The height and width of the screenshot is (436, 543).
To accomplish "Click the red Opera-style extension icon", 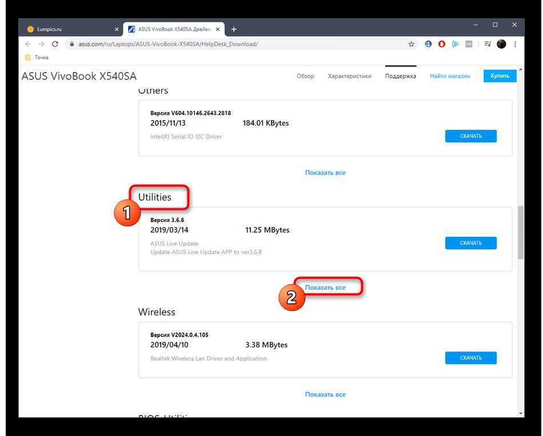I will (442, 44).
